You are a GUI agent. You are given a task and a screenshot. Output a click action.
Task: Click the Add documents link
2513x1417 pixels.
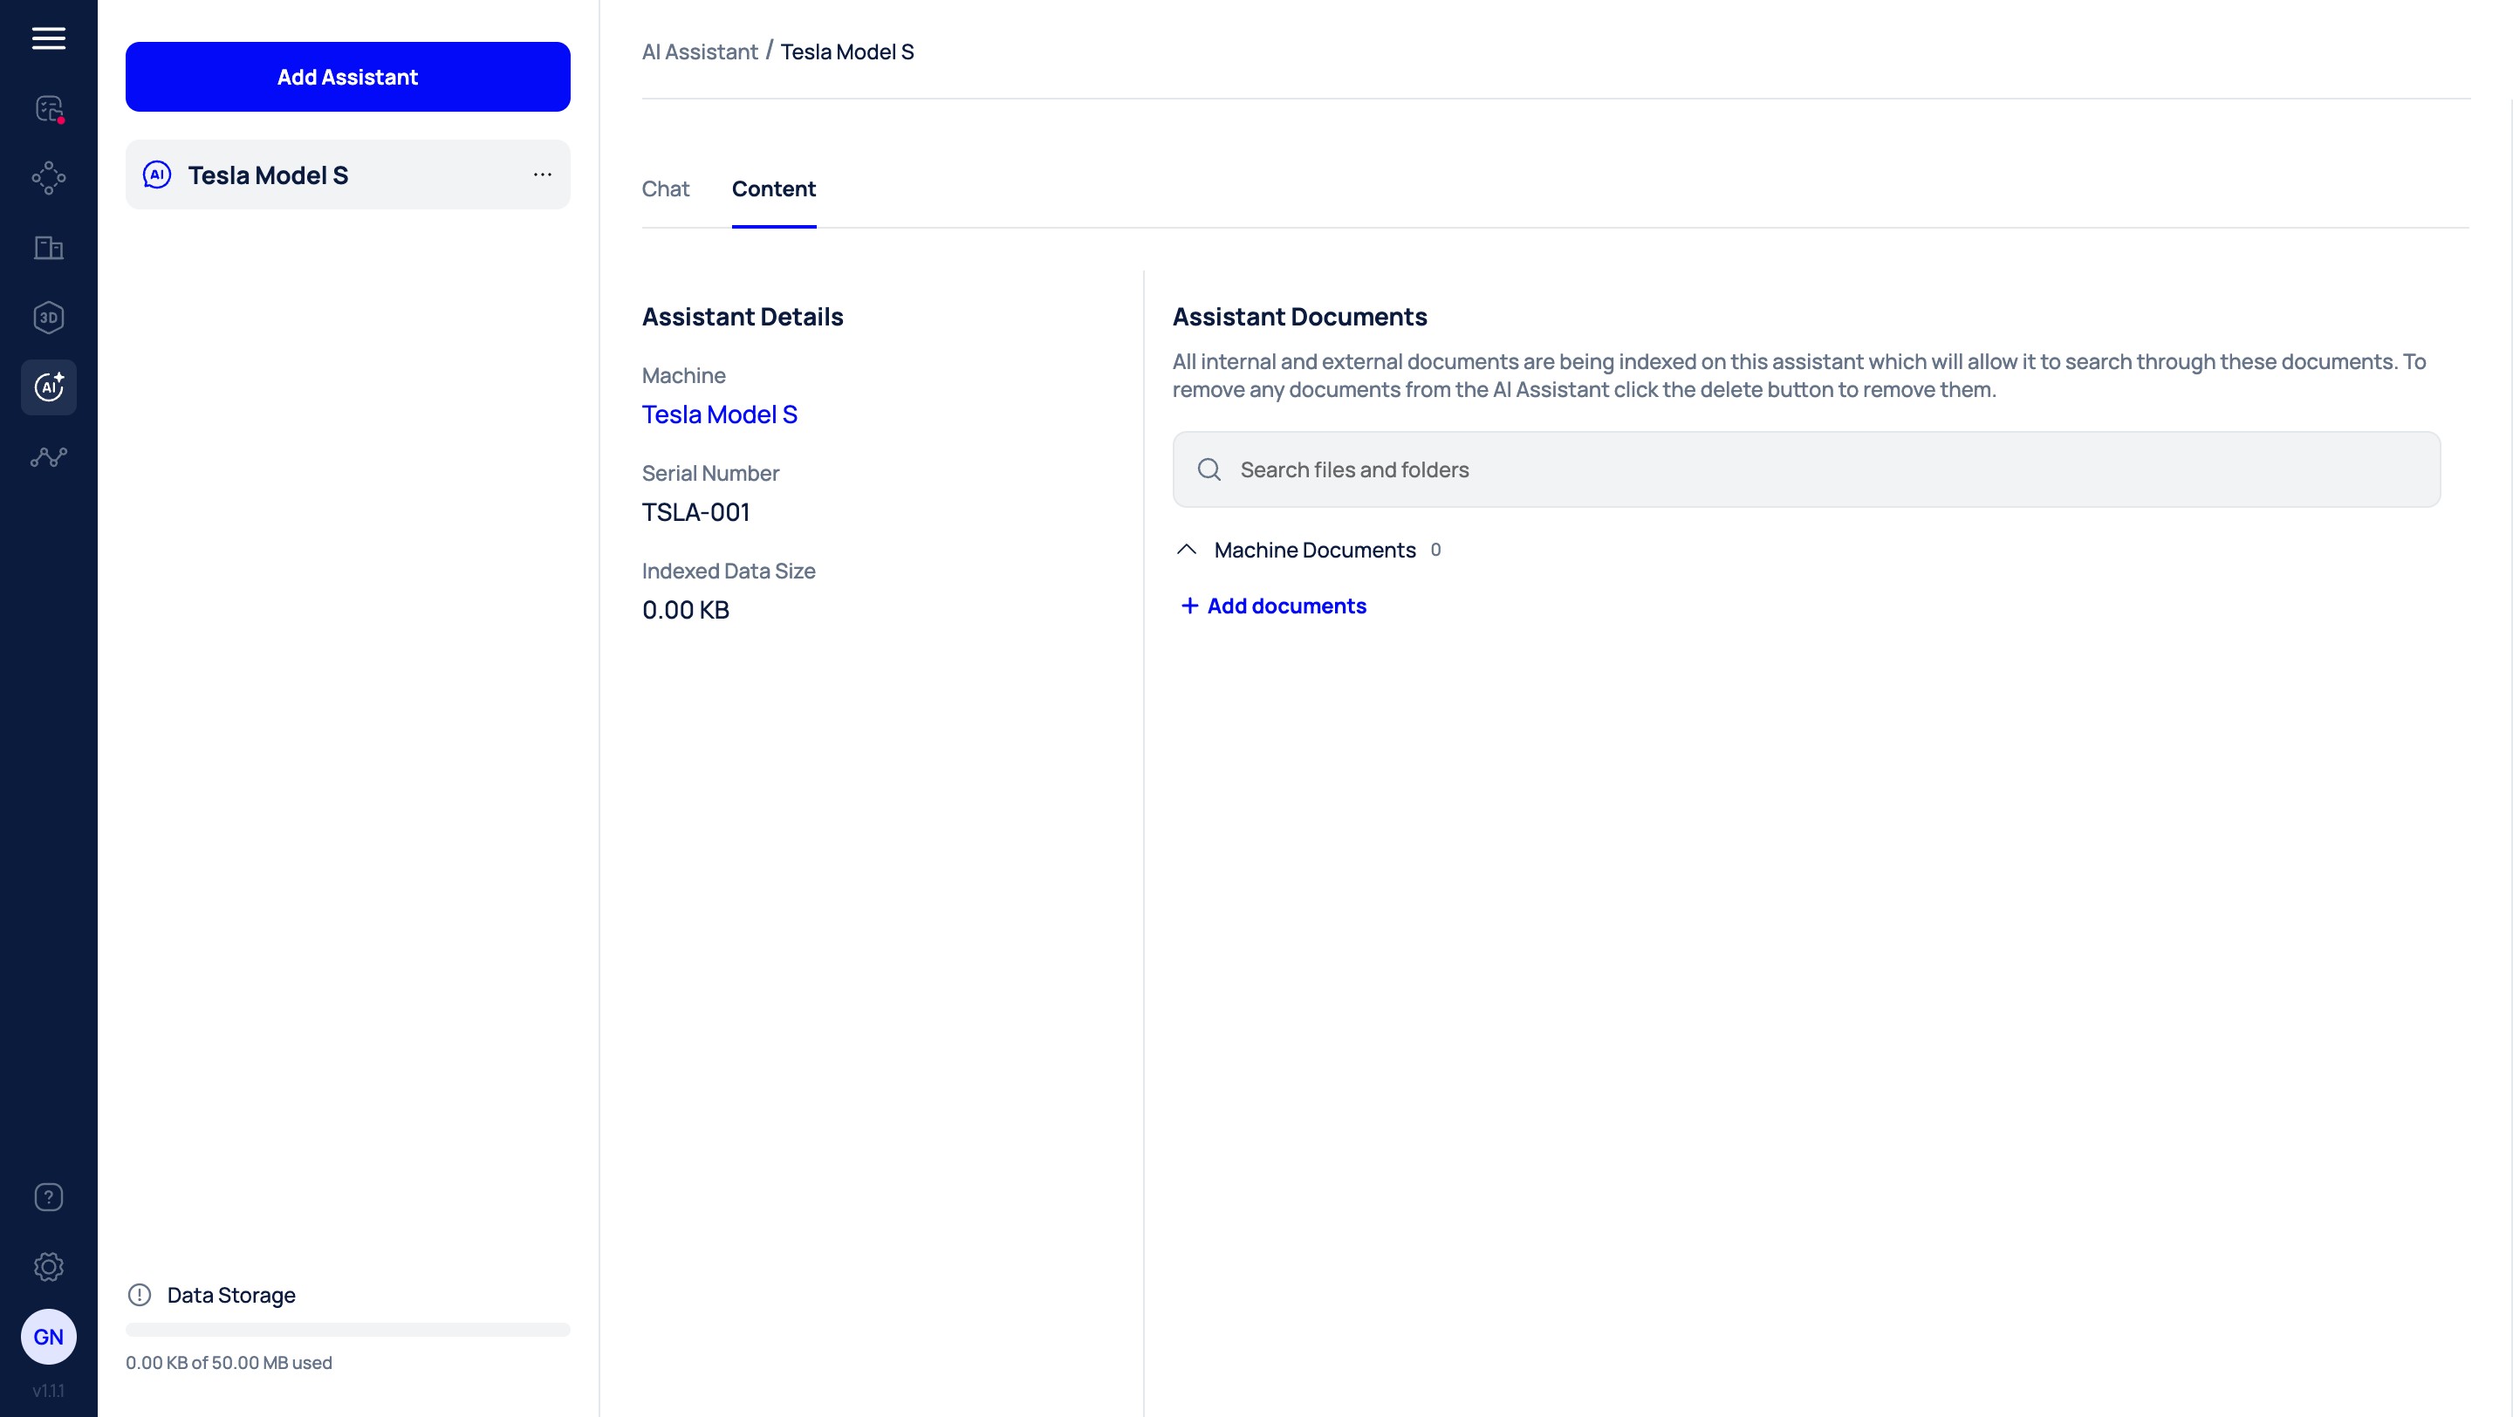pyautogui.click(x=1273, y=606)
